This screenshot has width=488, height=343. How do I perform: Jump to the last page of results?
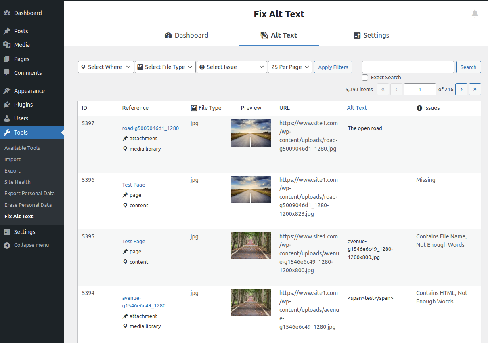point(475,89)
